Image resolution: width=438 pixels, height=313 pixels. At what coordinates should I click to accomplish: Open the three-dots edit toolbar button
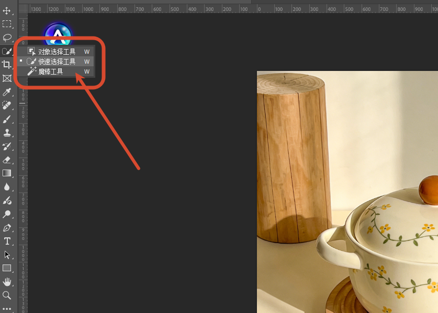click(x=7, y=308)
